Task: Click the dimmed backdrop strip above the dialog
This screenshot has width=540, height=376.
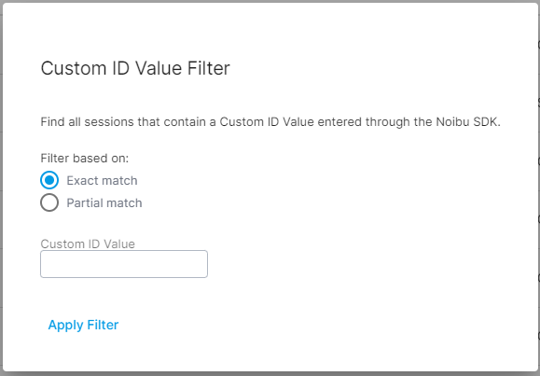Action: point(270,1)
